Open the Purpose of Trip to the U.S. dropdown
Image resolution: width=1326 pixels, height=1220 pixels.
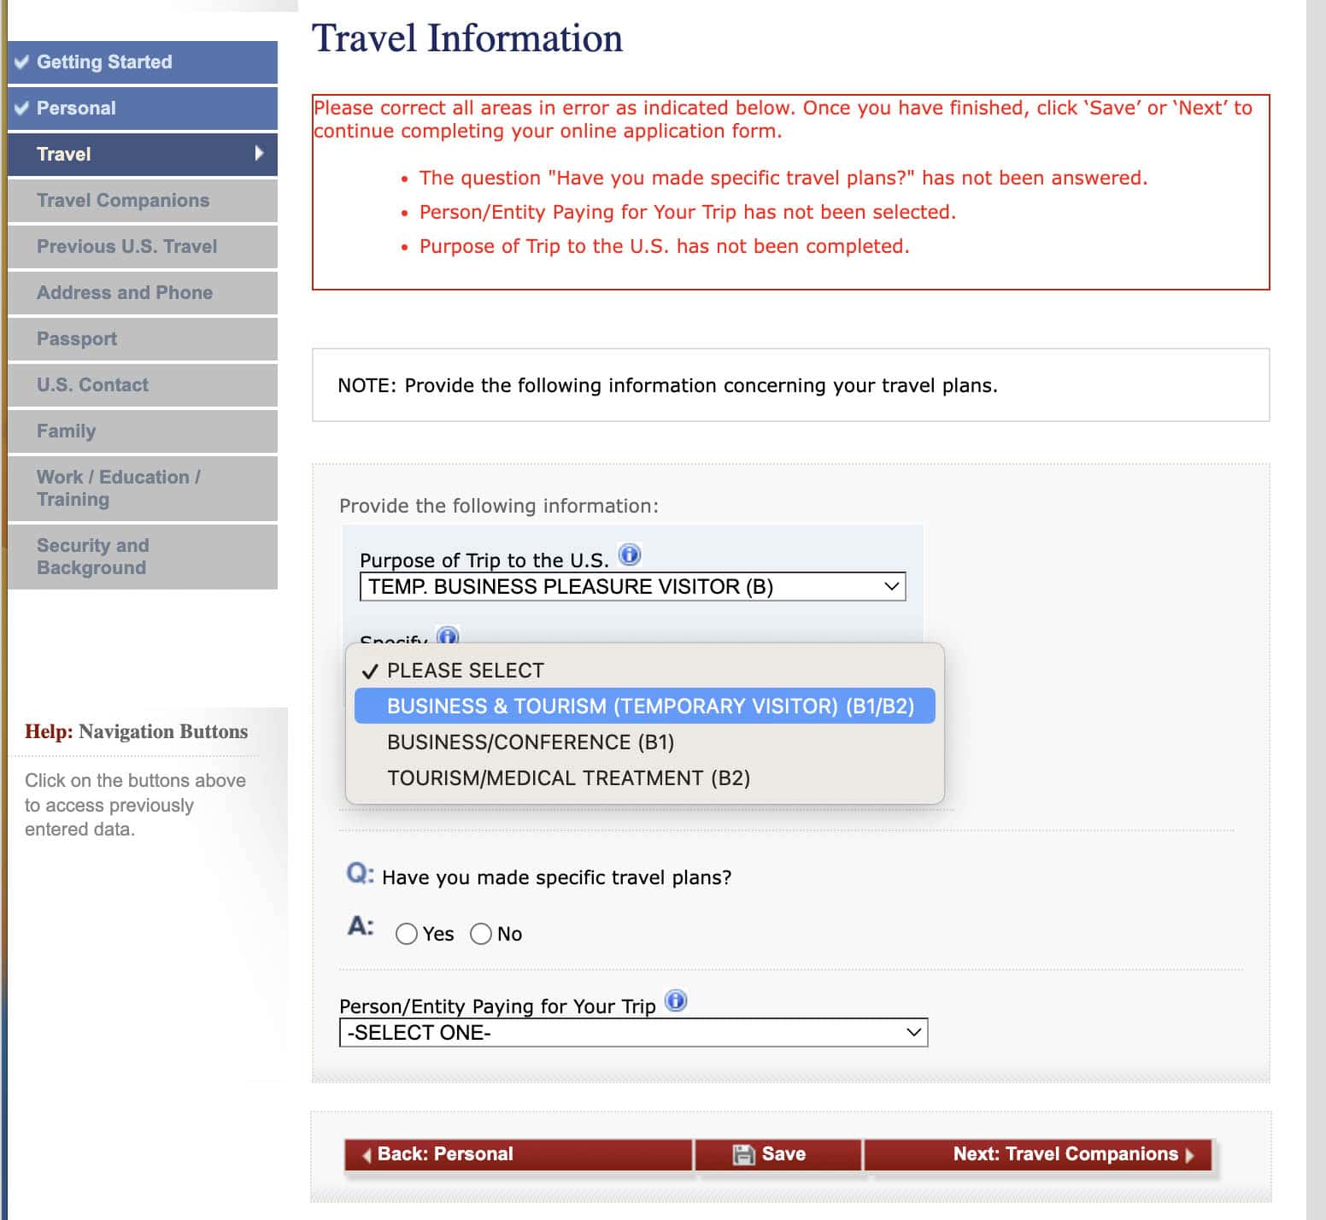point(632,586)
